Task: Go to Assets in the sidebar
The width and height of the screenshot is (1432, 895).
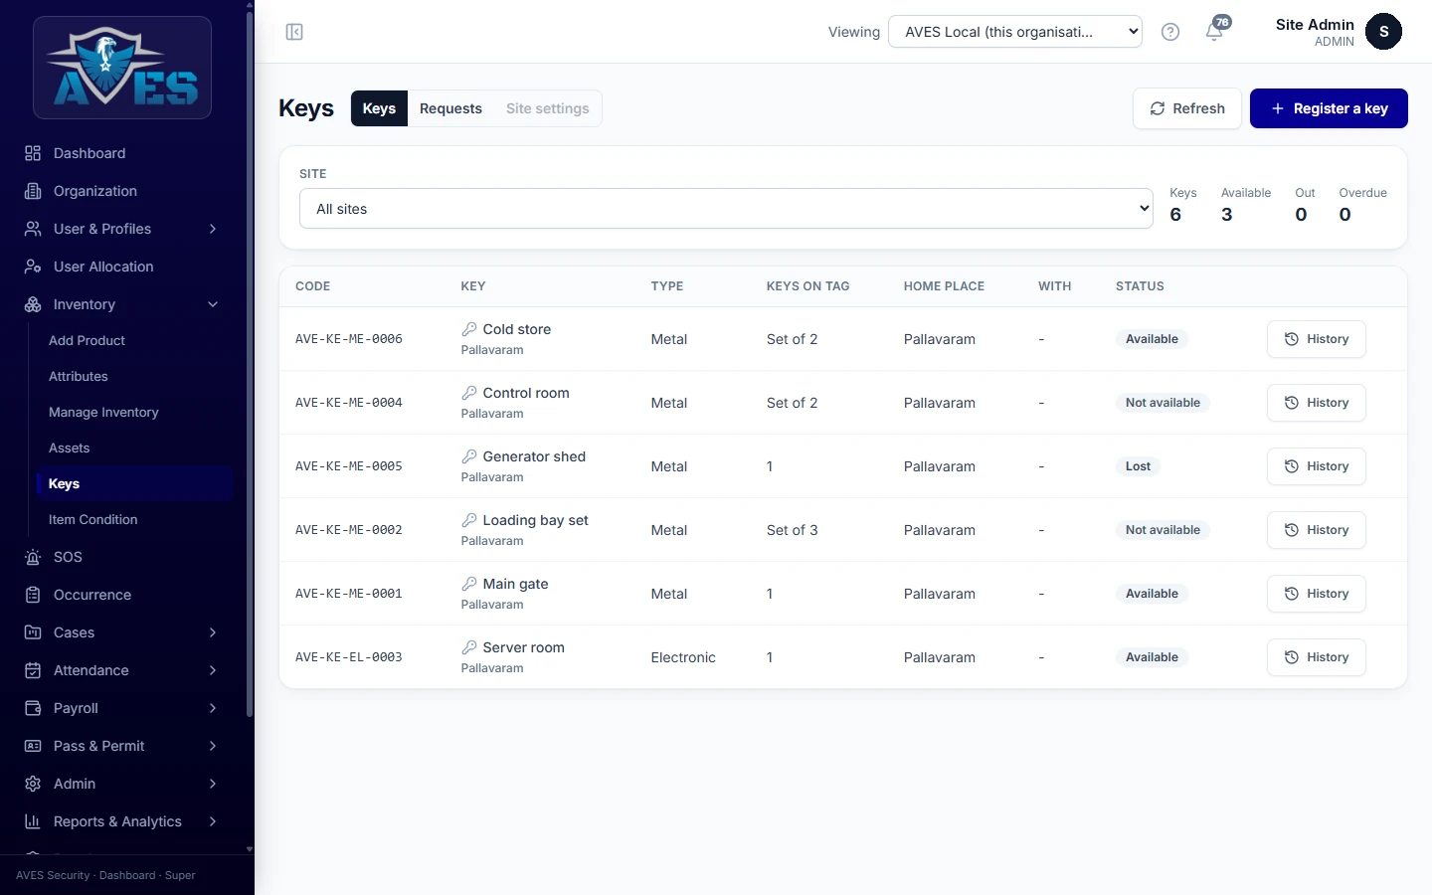Action: click(x=70, y=447)
